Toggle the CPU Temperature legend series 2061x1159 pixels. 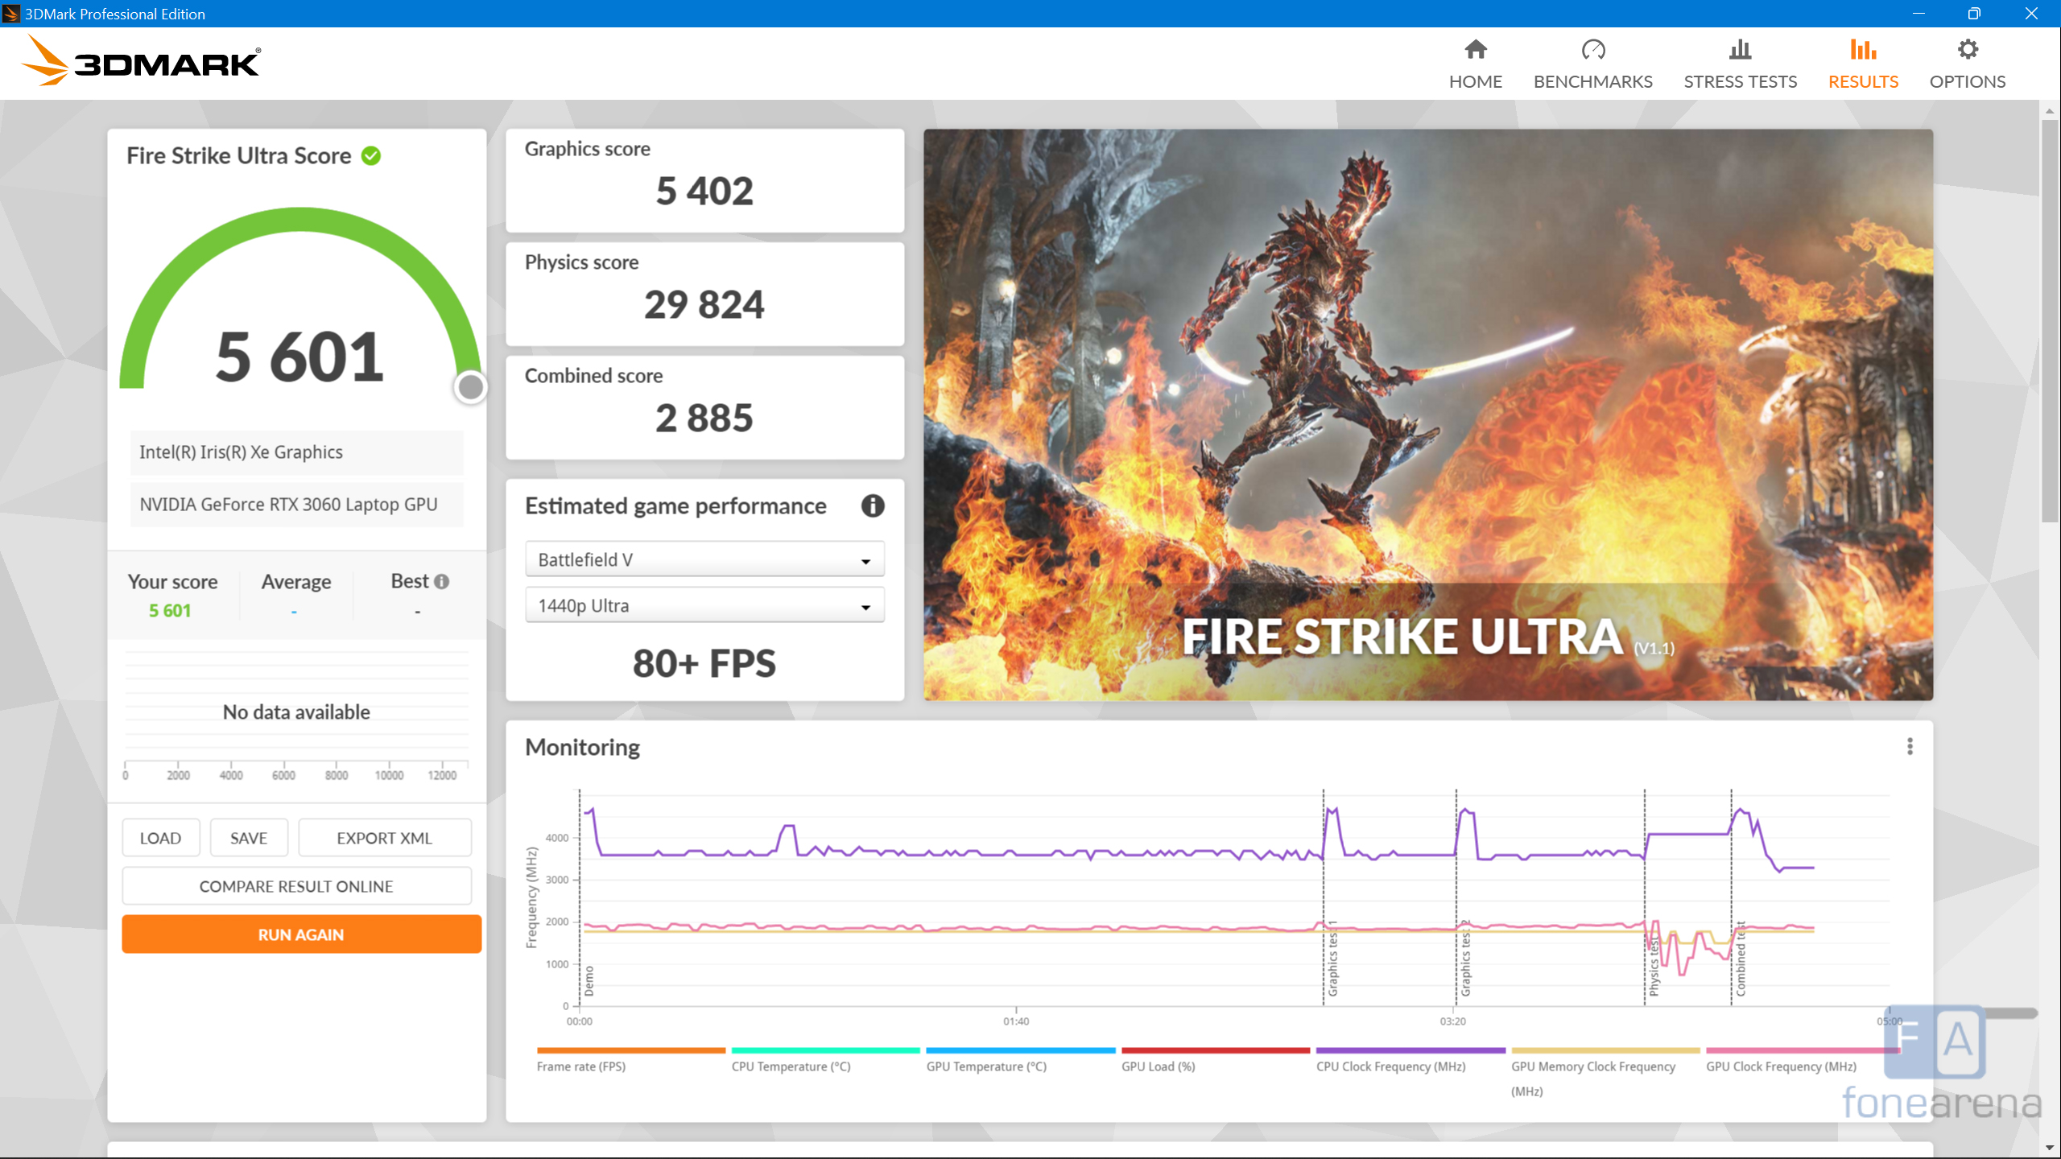[791, 1066]
